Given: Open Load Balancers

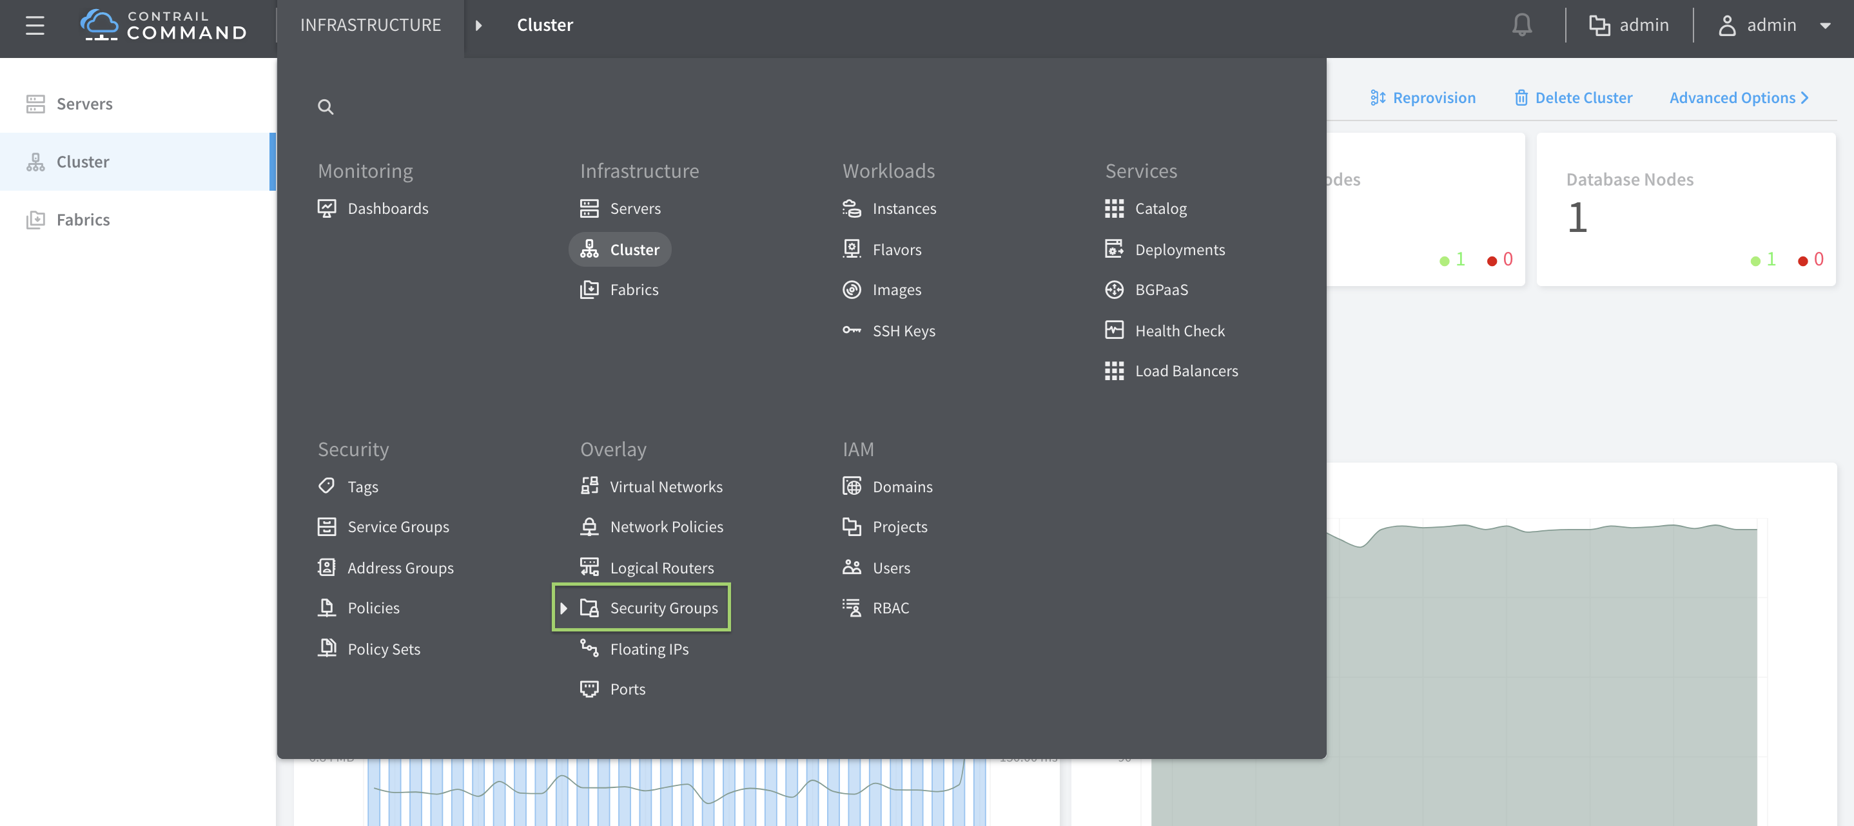Looking at the screenshot, I should click(x=1186, y=371).
